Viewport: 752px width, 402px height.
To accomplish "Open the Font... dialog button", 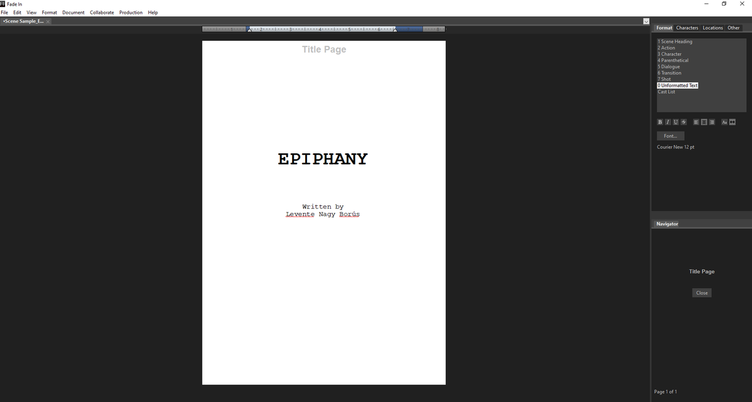I will (670, 136).
